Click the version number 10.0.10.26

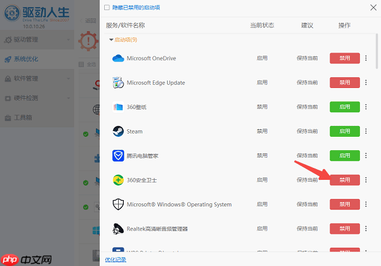(34, 27)
